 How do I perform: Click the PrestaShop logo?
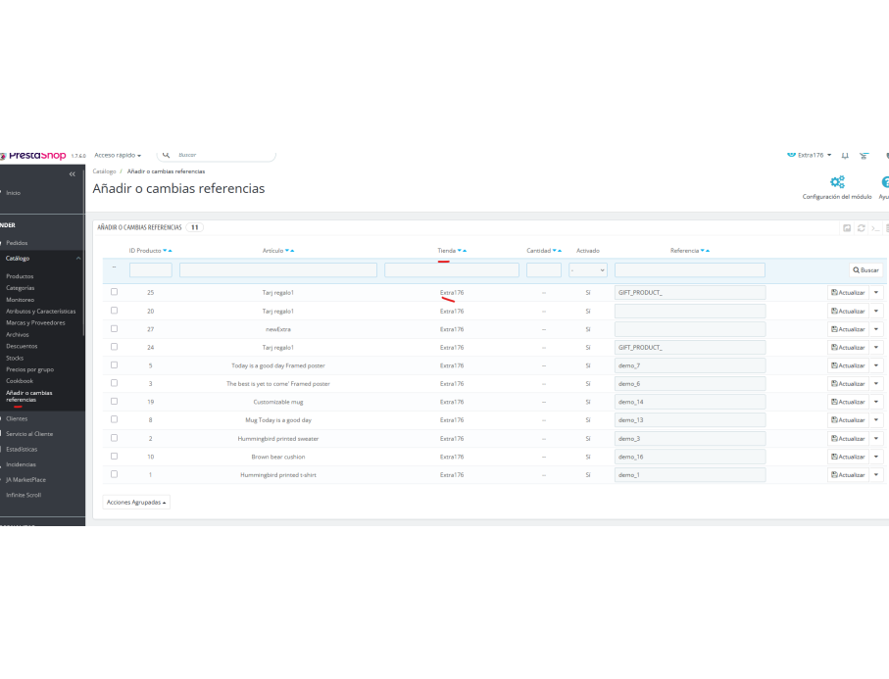pyautogui.click(x=33, y=155)
